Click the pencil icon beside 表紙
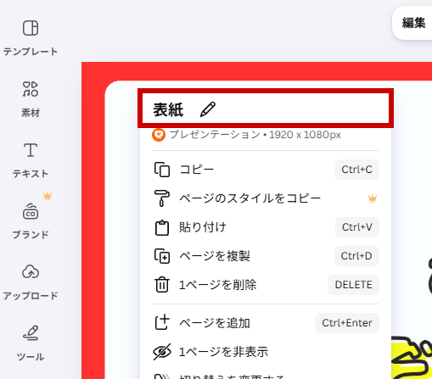Viewport: 432px width, 379px height. [x=208, y=109]
